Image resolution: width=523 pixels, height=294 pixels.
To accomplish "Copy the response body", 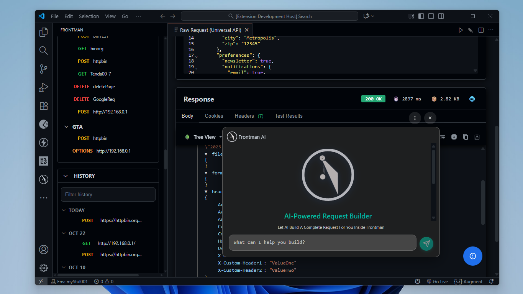I will pos(466,137).
